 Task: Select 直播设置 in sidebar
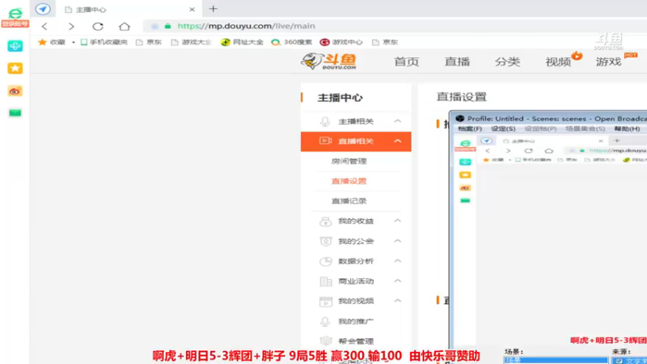349,180
